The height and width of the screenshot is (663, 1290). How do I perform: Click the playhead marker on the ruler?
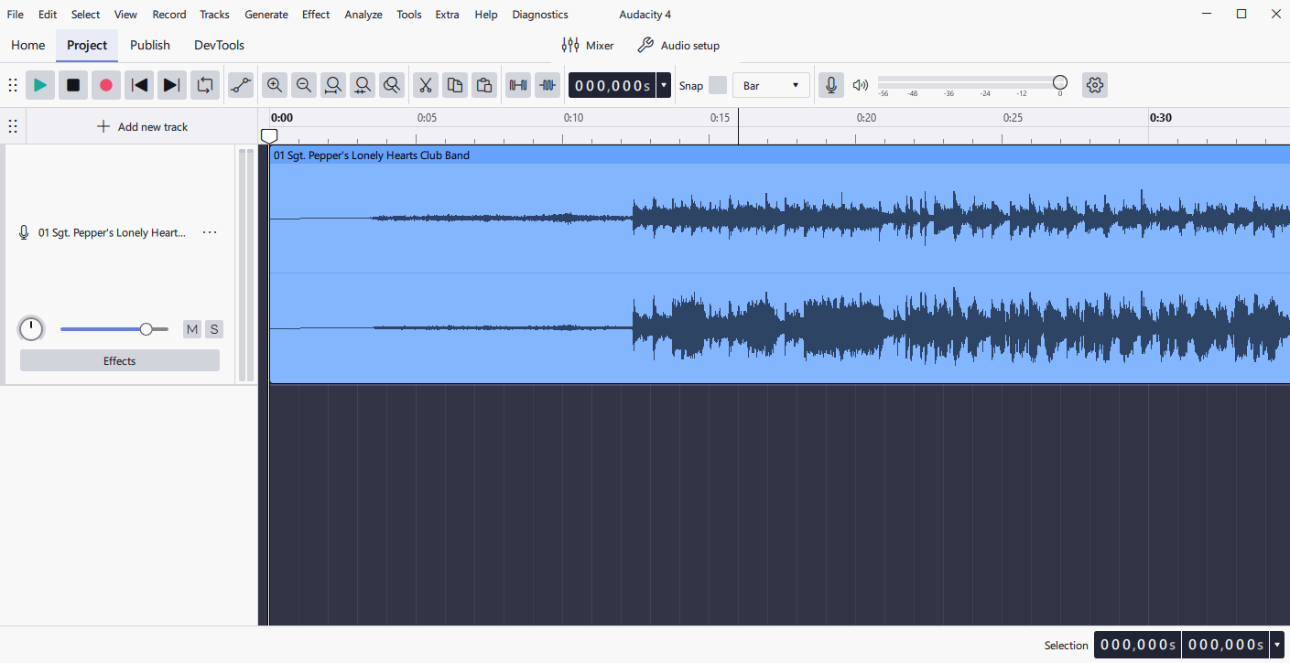[x=269, y=135]
